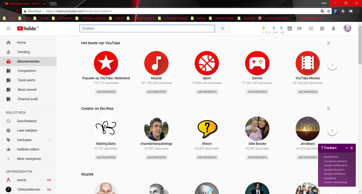Screen dimensions: 362x194
Task: Open Gelikete video's list
Action: coord(28,149)
